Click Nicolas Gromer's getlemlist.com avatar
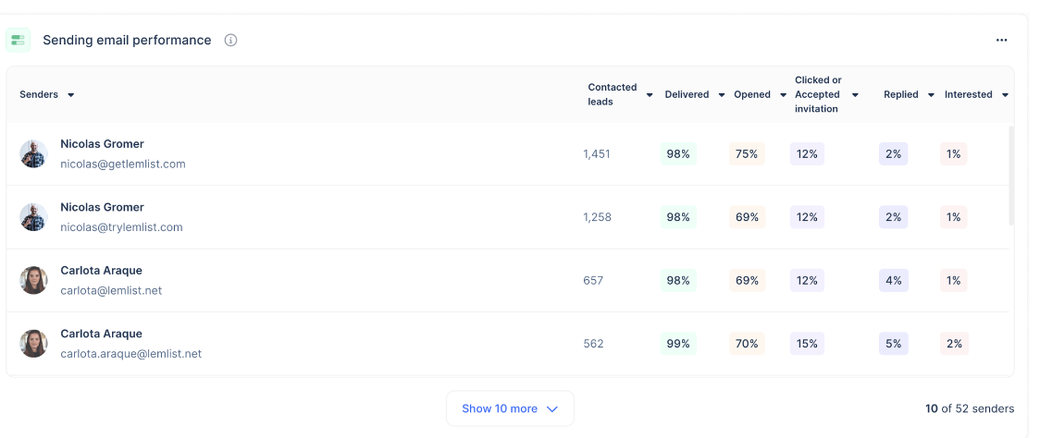 point(33,153)
